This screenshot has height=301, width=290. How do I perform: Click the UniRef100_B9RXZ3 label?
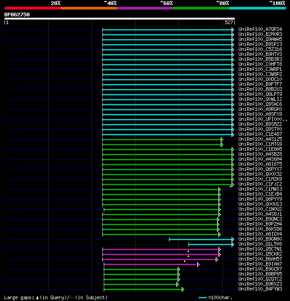(260, 284)
